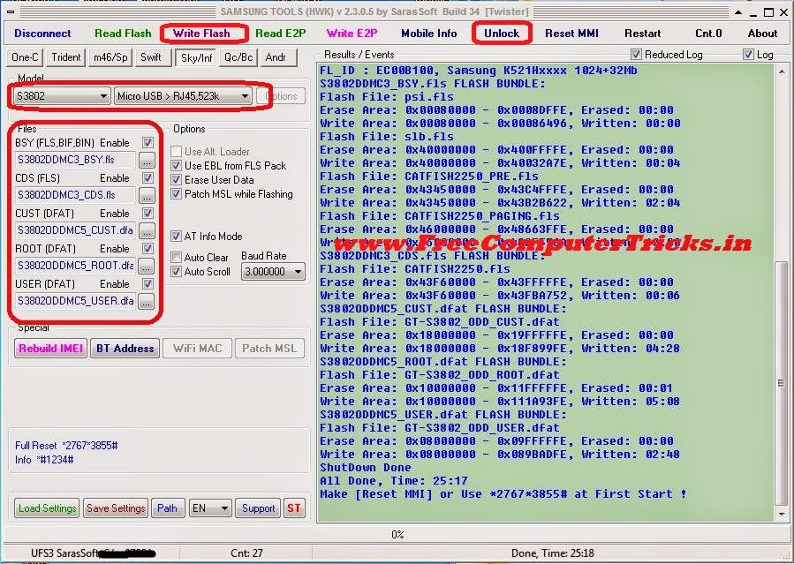Click the 0% progress bar
The image size is (794, 564).
(397, 535)
